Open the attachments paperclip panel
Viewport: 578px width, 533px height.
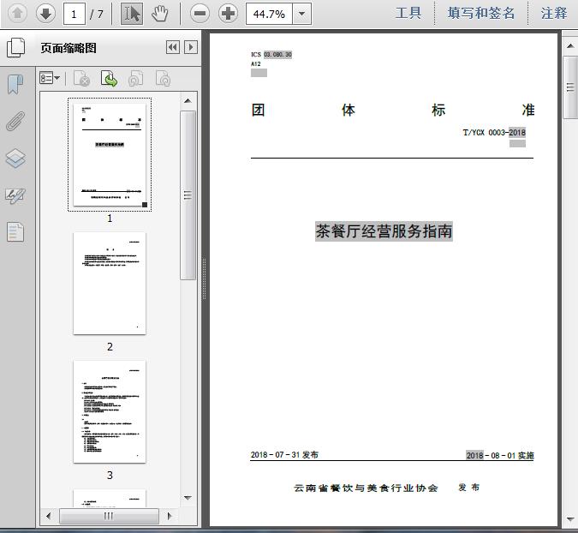[x=15, y=122]
